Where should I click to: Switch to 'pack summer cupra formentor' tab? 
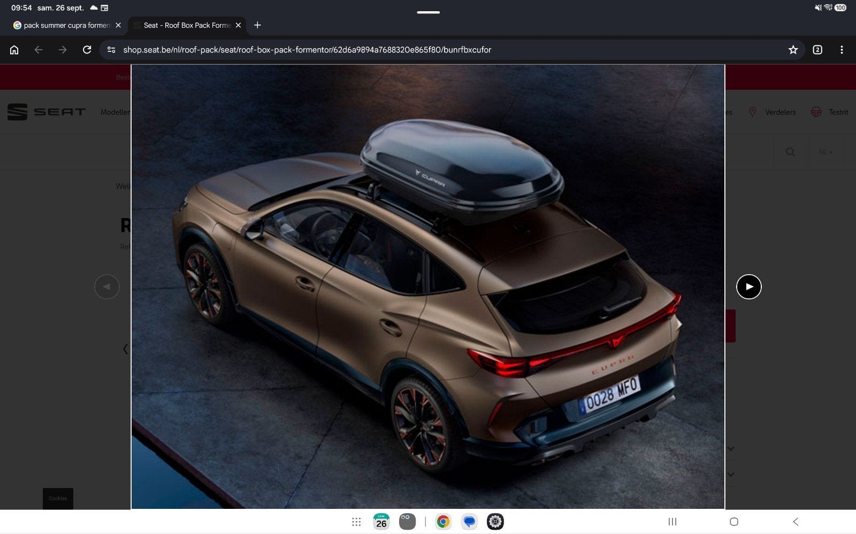[x=67, y=25]
